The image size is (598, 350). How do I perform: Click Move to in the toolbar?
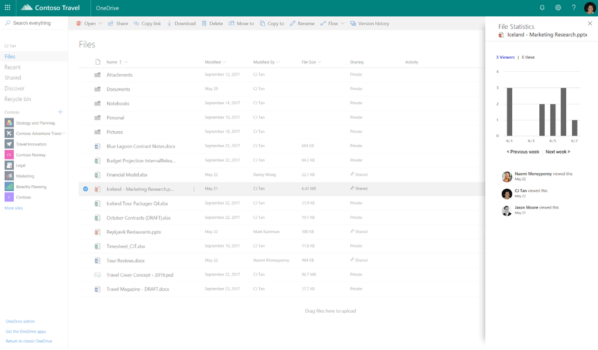click(241, 23)
